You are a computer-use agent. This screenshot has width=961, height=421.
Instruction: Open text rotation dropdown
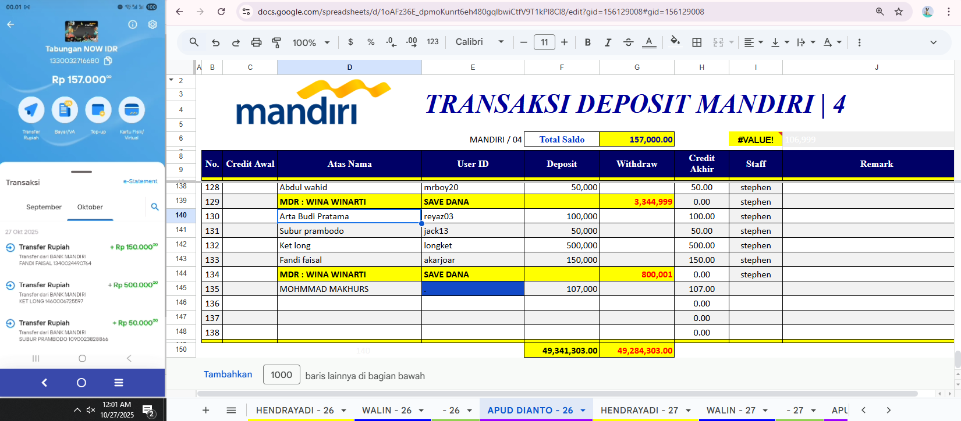click(832, 42)
